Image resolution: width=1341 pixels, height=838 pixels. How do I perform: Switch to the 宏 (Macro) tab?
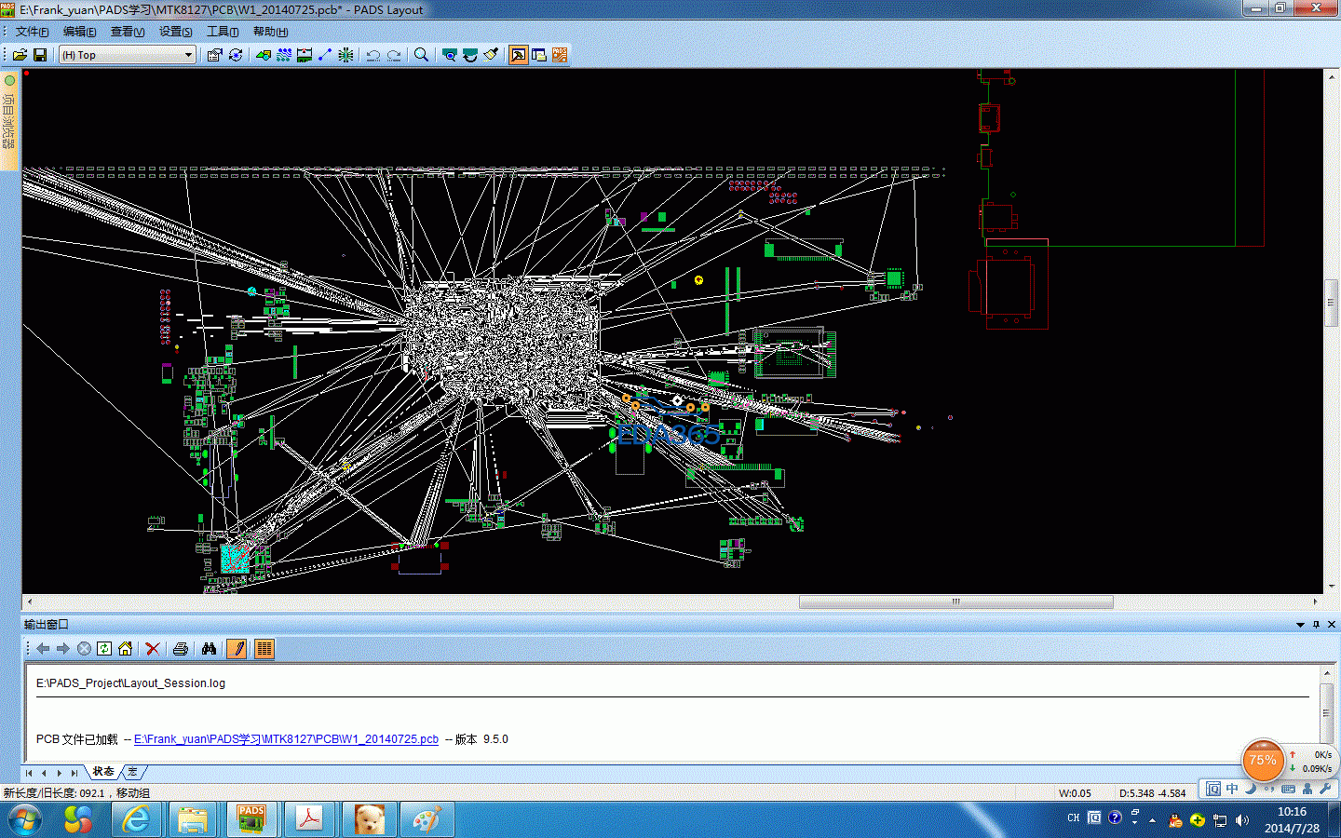coord(132,772)
